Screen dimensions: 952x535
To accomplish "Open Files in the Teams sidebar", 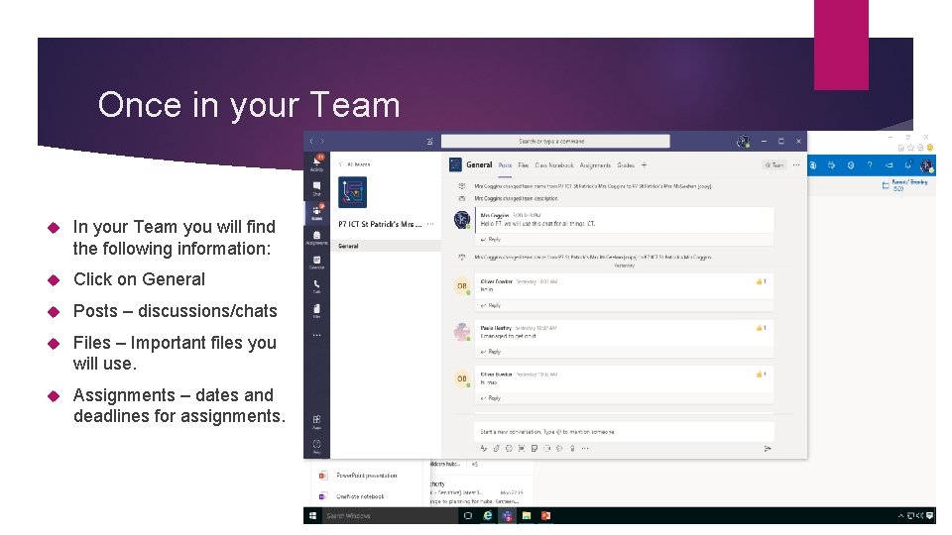I will click(317, 310).
